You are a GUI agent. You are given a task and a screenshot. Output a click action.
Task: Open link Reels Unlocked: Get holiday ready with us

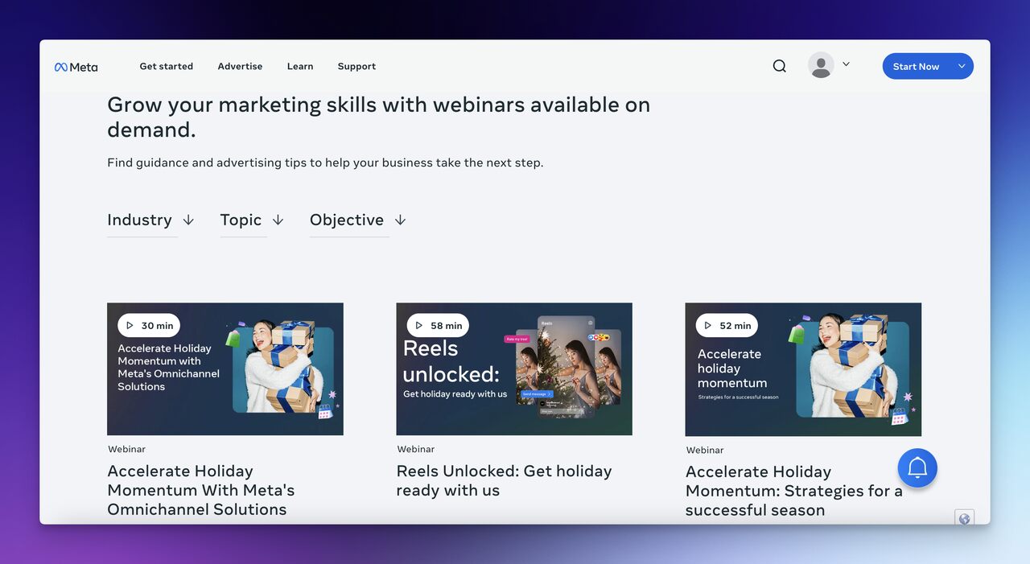(x=504, y=480)
